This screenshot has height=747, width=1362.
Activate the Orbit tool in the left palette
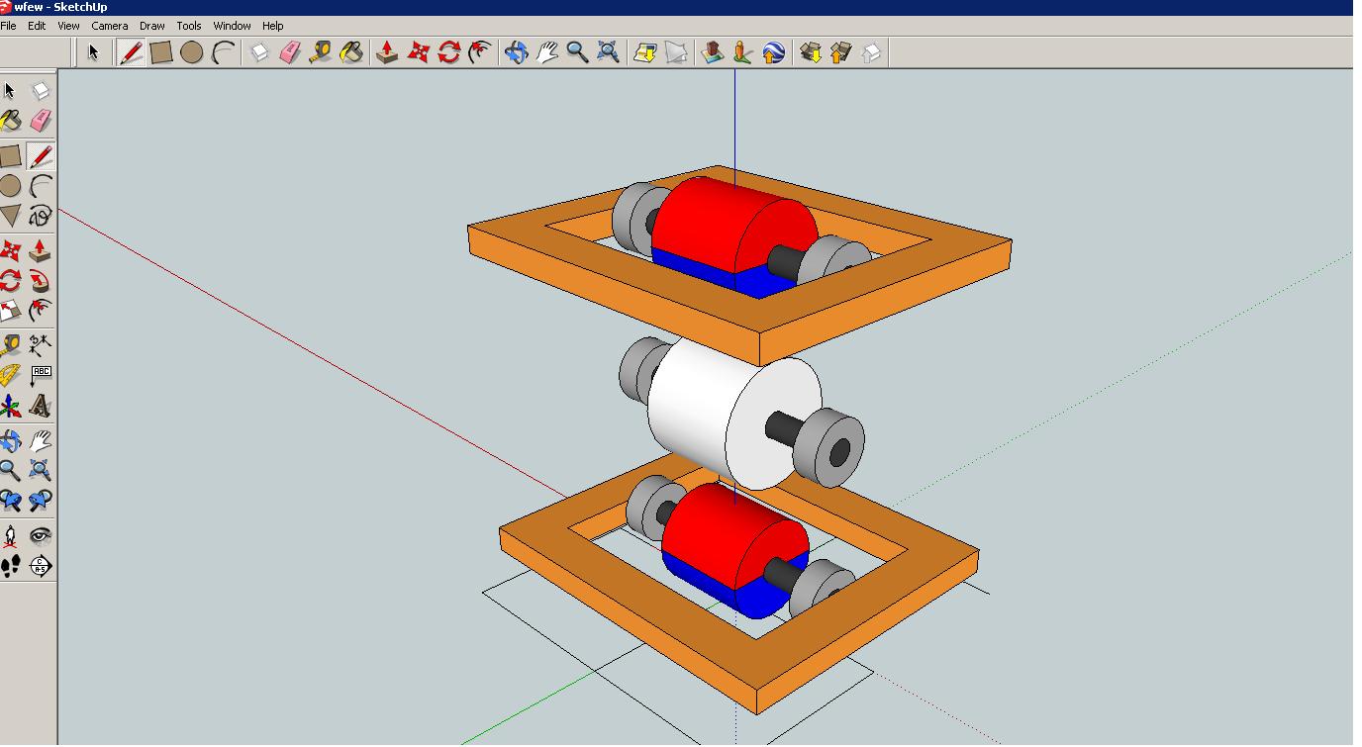click(x=10, y=440)
